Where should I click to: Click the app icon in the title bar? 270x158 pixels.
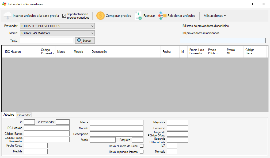[4, 4]
